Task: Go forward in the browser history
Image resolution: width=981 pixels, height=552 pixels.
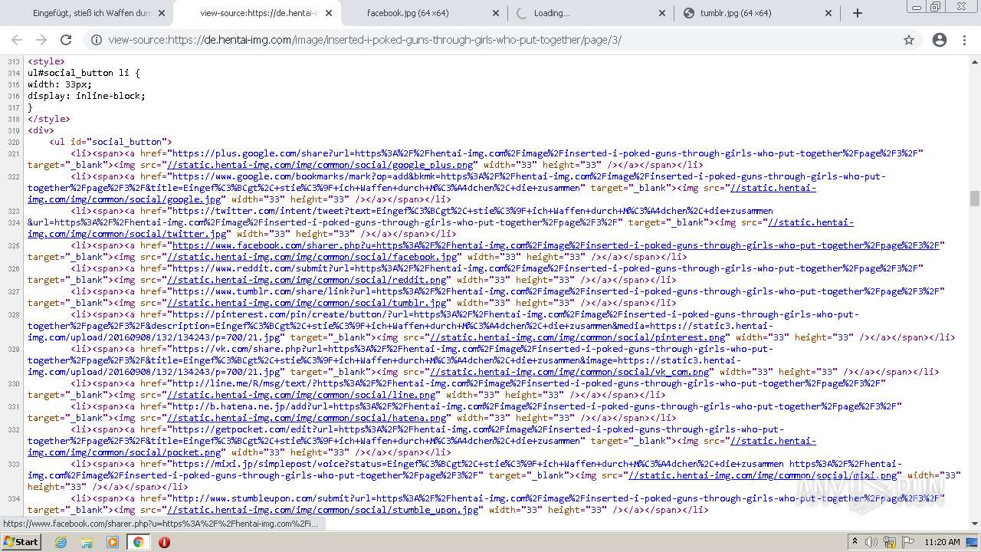Action: coord(41,40)
